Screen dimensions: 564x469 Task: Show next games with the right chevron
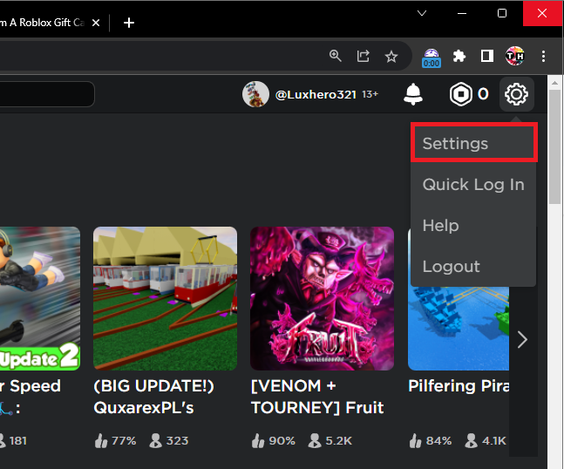click(522, 340)
